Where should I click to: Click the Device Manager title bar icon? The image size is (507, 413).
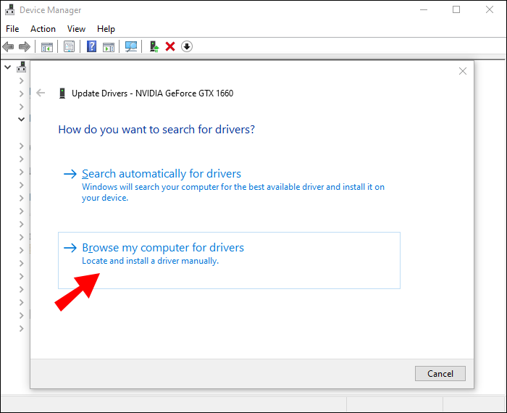[x=9, y=10]
